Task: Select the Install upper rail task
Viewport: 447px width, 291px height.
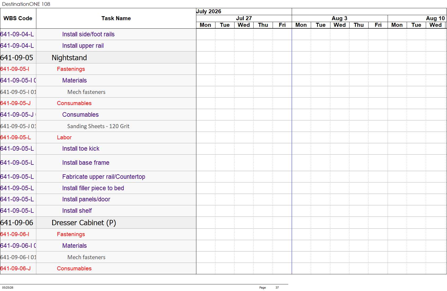Action: pyautogui.click(x=83, y=46)
